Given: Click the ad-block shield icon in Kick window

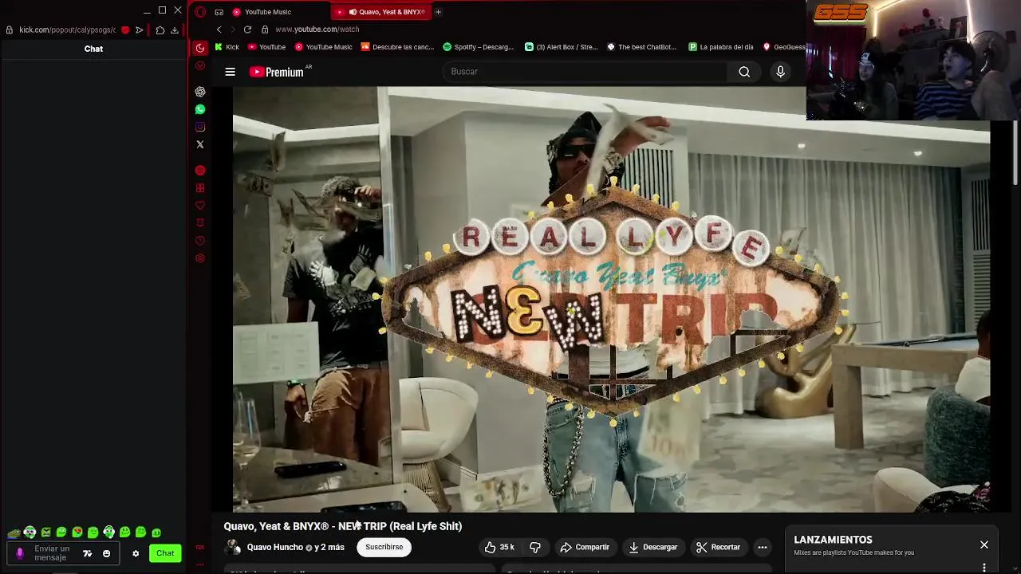Looking at the screenshot, I should click(x=125, y=30).
